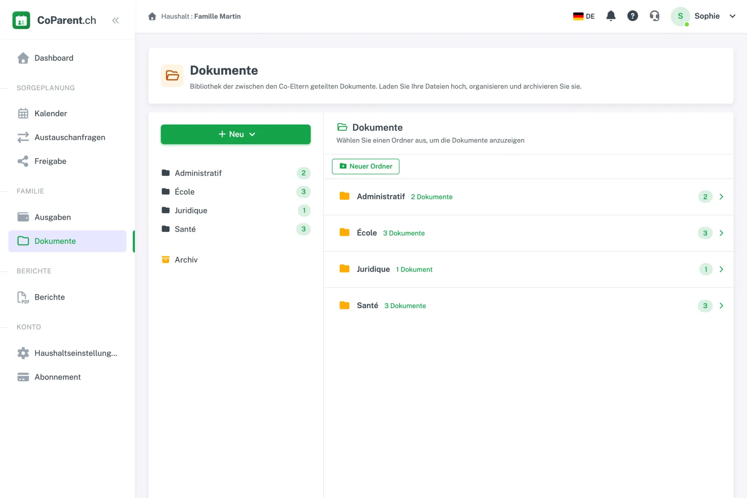The image size is (747, 498).
Task: Open notifications bell icon
Action: tap(611, 16)
